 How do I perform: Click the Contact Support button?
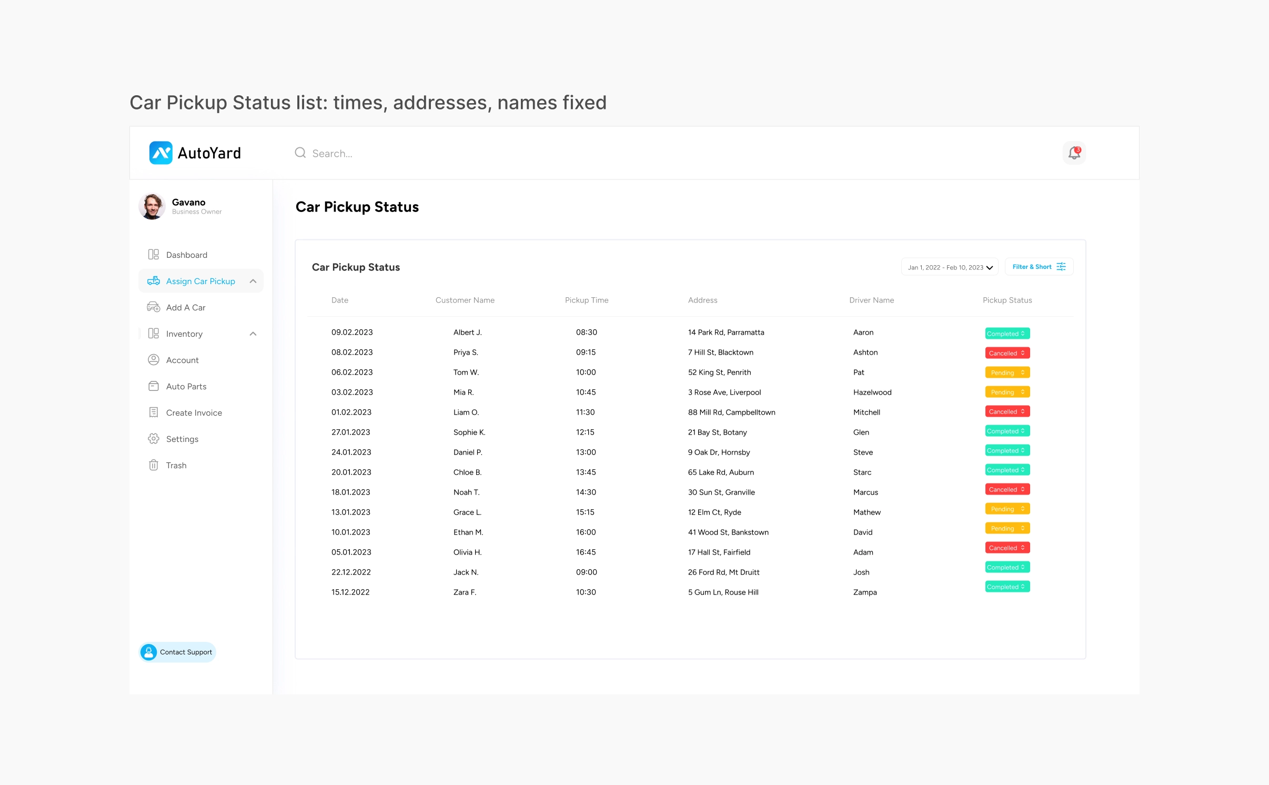pos(178,652)
